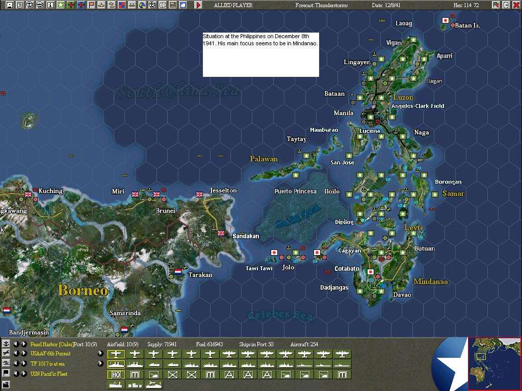Expand aircraft list arrow right of USAAF 6th Pursuit
Viewport: 522px width, 391px height.
[x=100, y=353]
